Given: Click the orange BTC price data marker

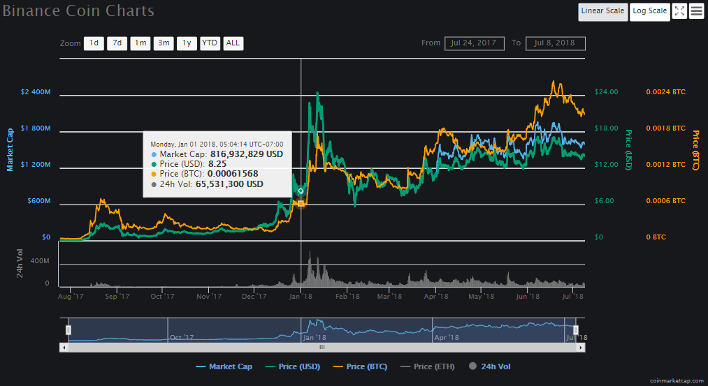Looking at the screenshot, I should point(301,203).
